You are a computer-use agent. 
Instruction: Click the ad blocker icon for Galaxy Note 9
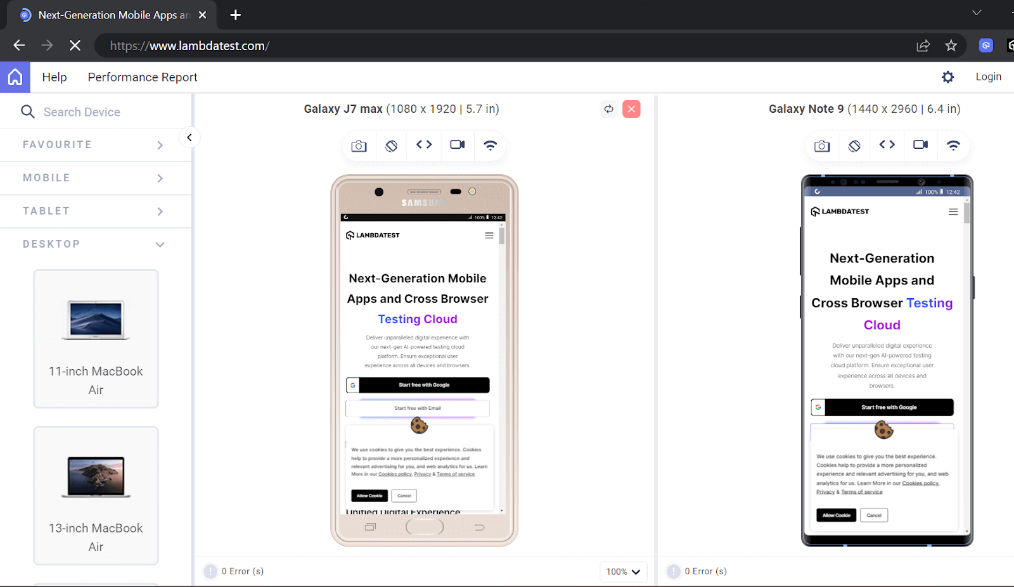pos(854,146)
